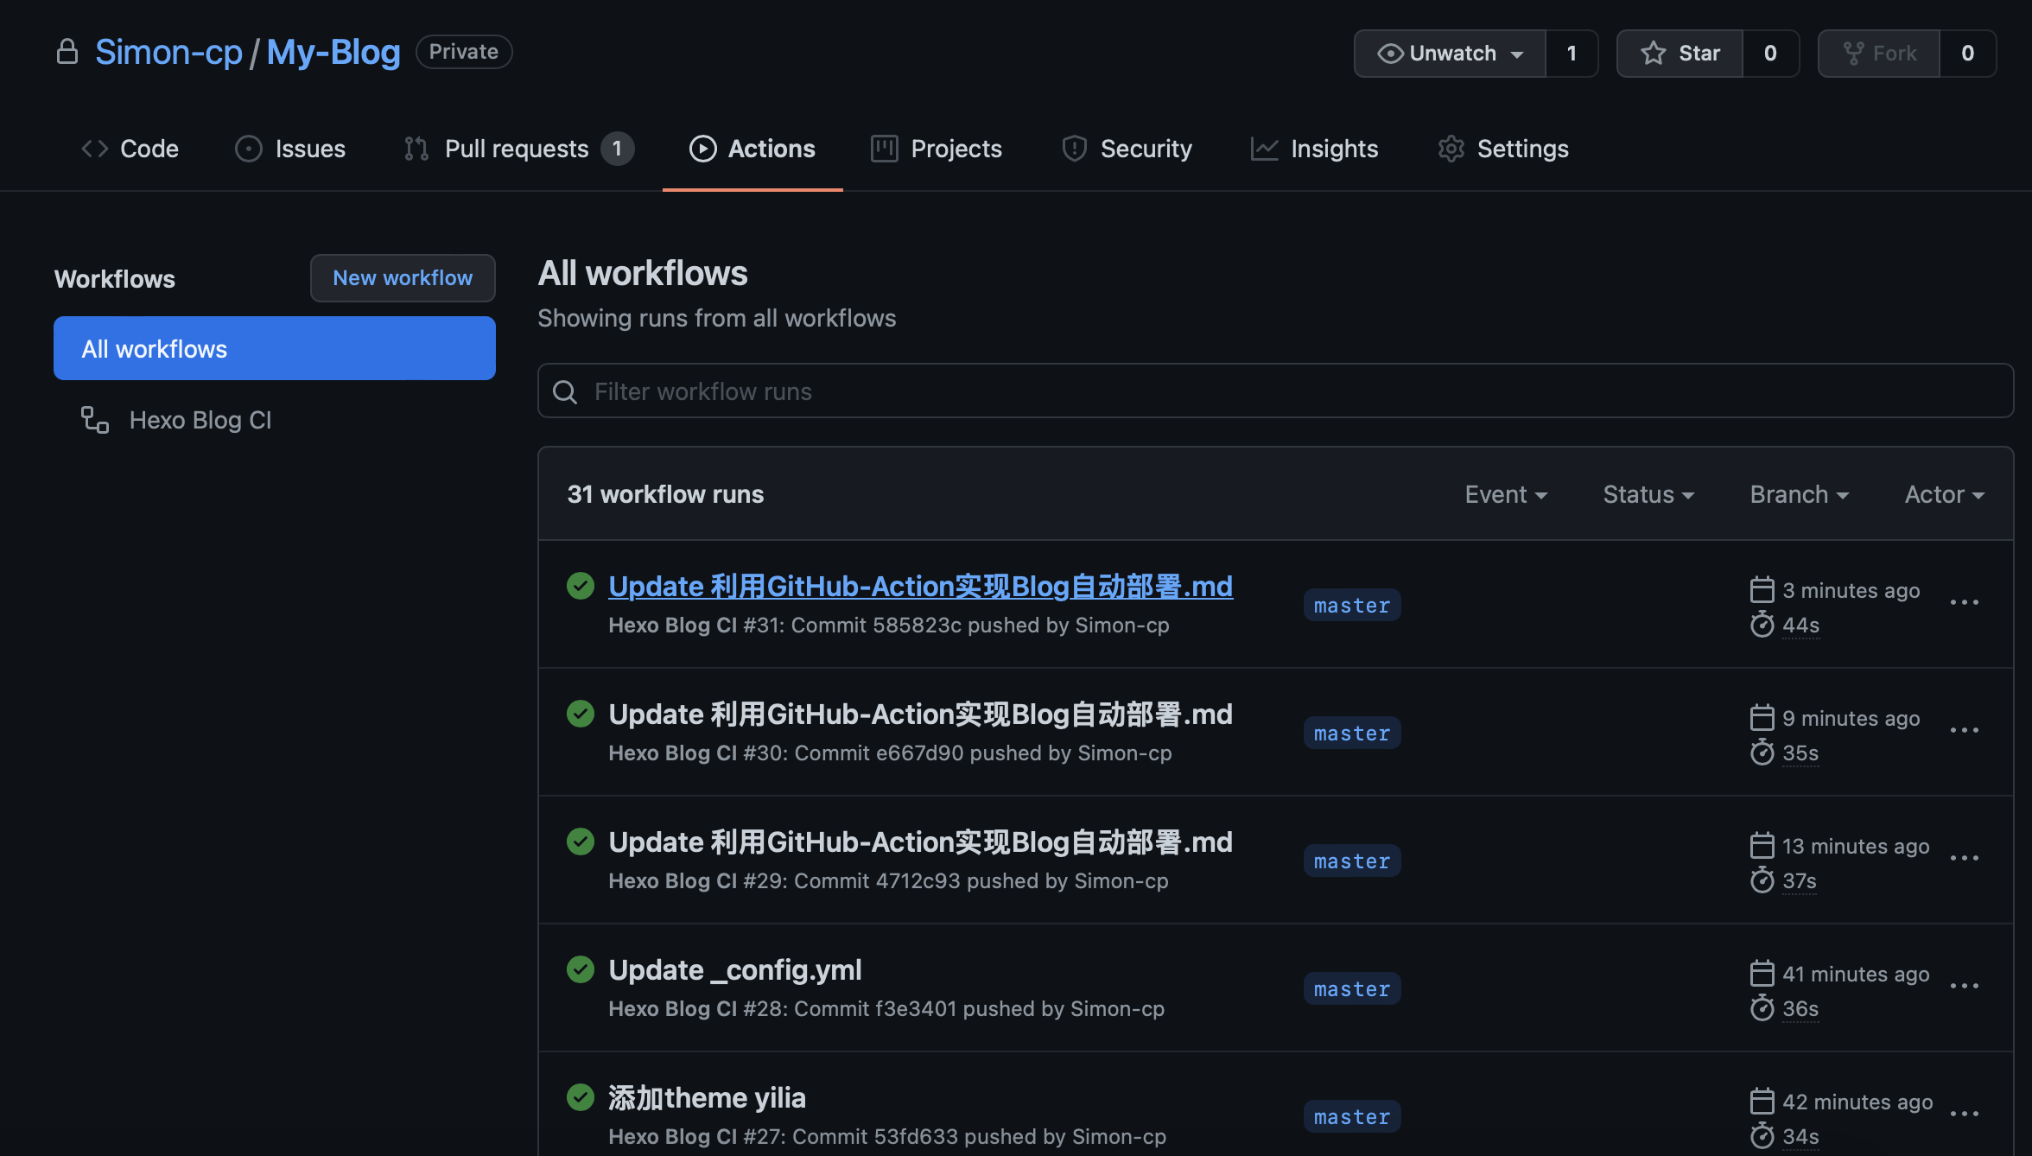
Task: Click the 31 workflow runs heading
Action: pyautogui.click(x=665, y=494)
